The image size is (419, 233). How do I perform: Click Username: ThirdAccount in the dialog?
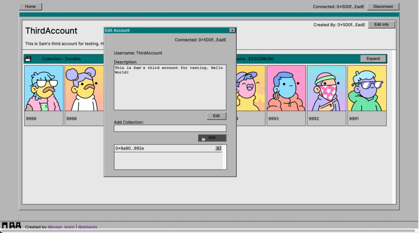(x=138, y=53)
